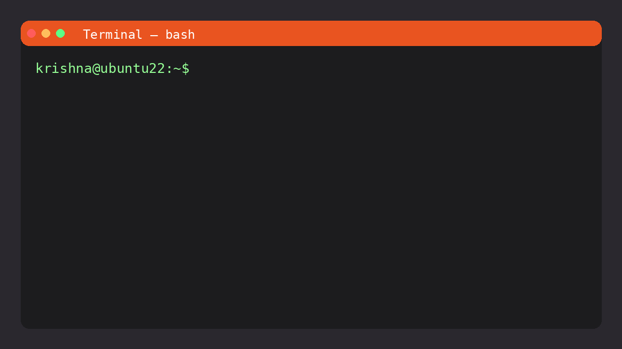Click the colon in the shell prompt
Image resolution: width=622 pixels, height=349 pixels.
tap(169, 68)
